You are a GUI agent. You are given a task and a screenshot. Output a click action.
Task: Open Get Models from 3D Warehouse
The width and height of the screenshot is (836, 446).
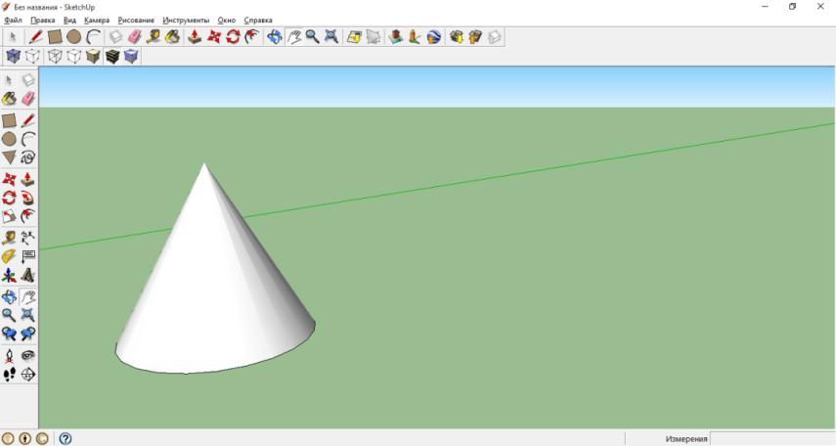(x=457, y=37)
